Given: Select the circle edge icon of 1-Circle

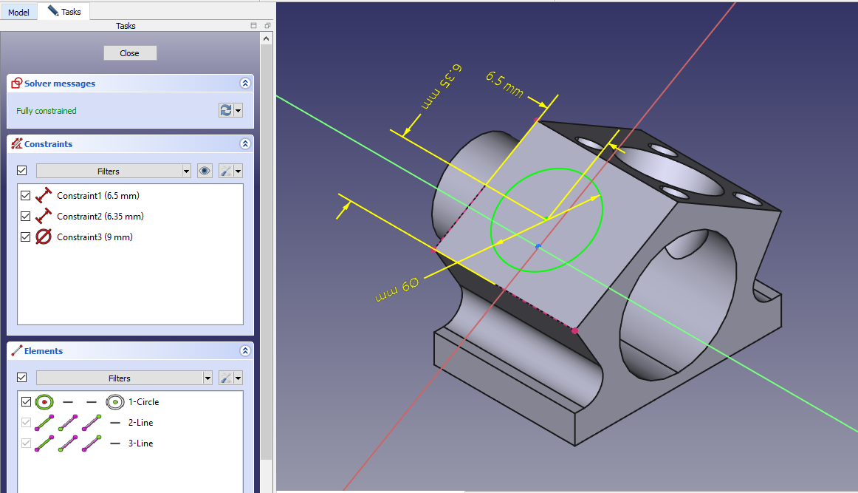Looking at the screenshot, I should tap(45, 402).
